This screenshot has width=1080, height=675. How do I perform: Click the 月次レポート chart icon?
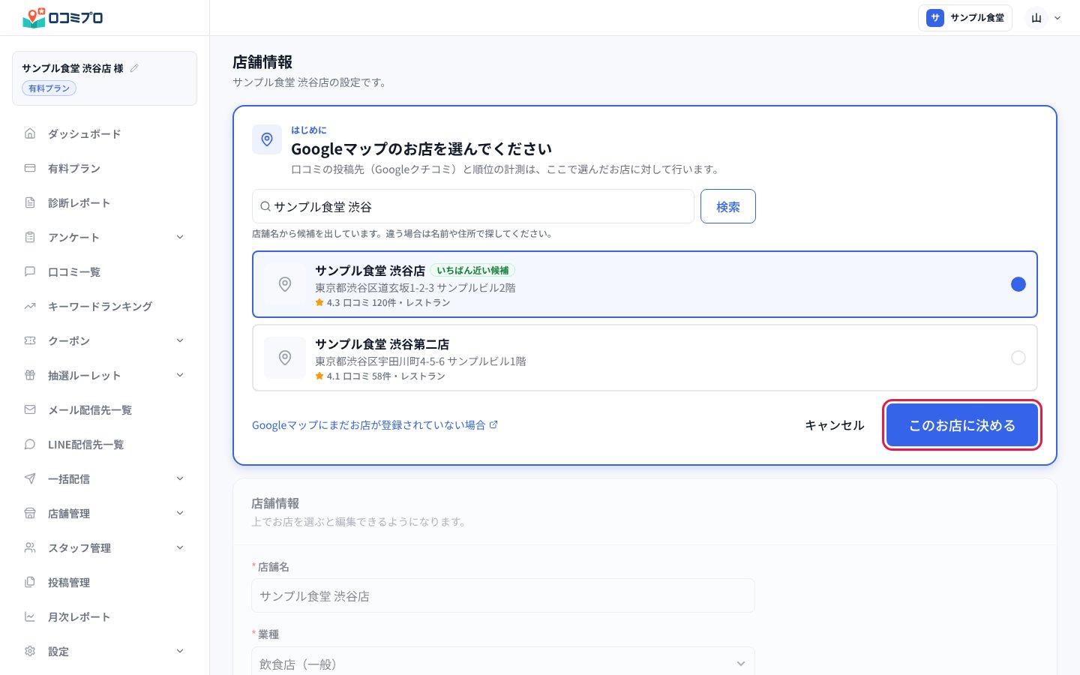[30, 616]
